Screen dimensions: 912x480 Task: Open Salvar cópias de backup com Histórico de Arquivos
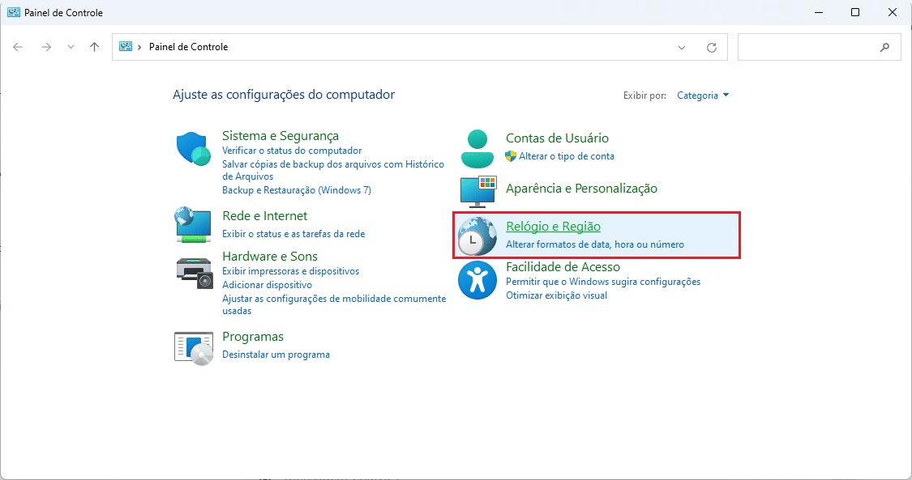click(x=333, y=170)
